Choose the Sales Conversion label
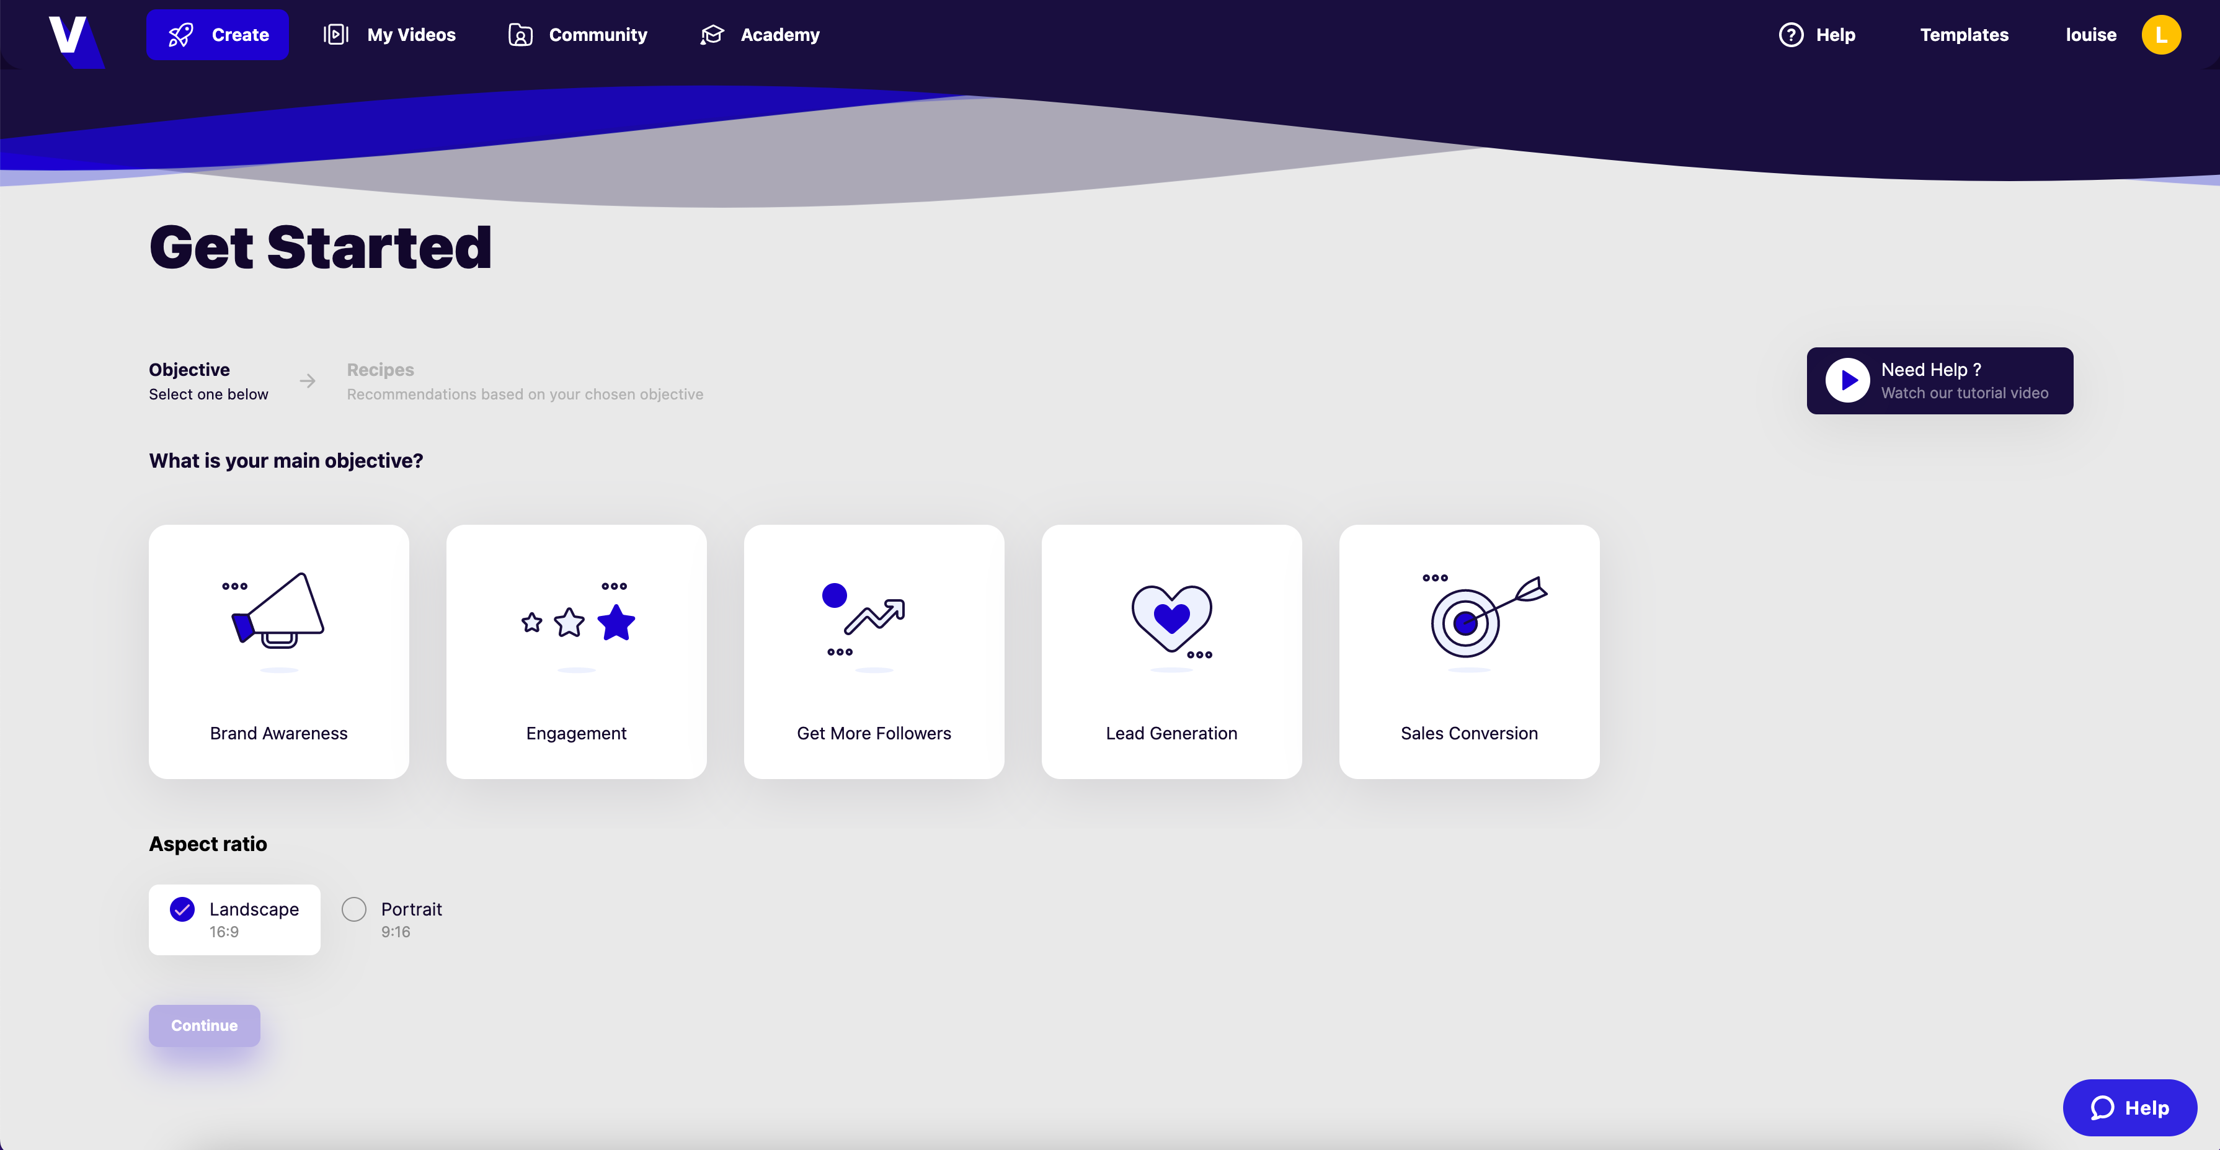The height and width of the screenshot is (1150, 2220). (1468, 734)
